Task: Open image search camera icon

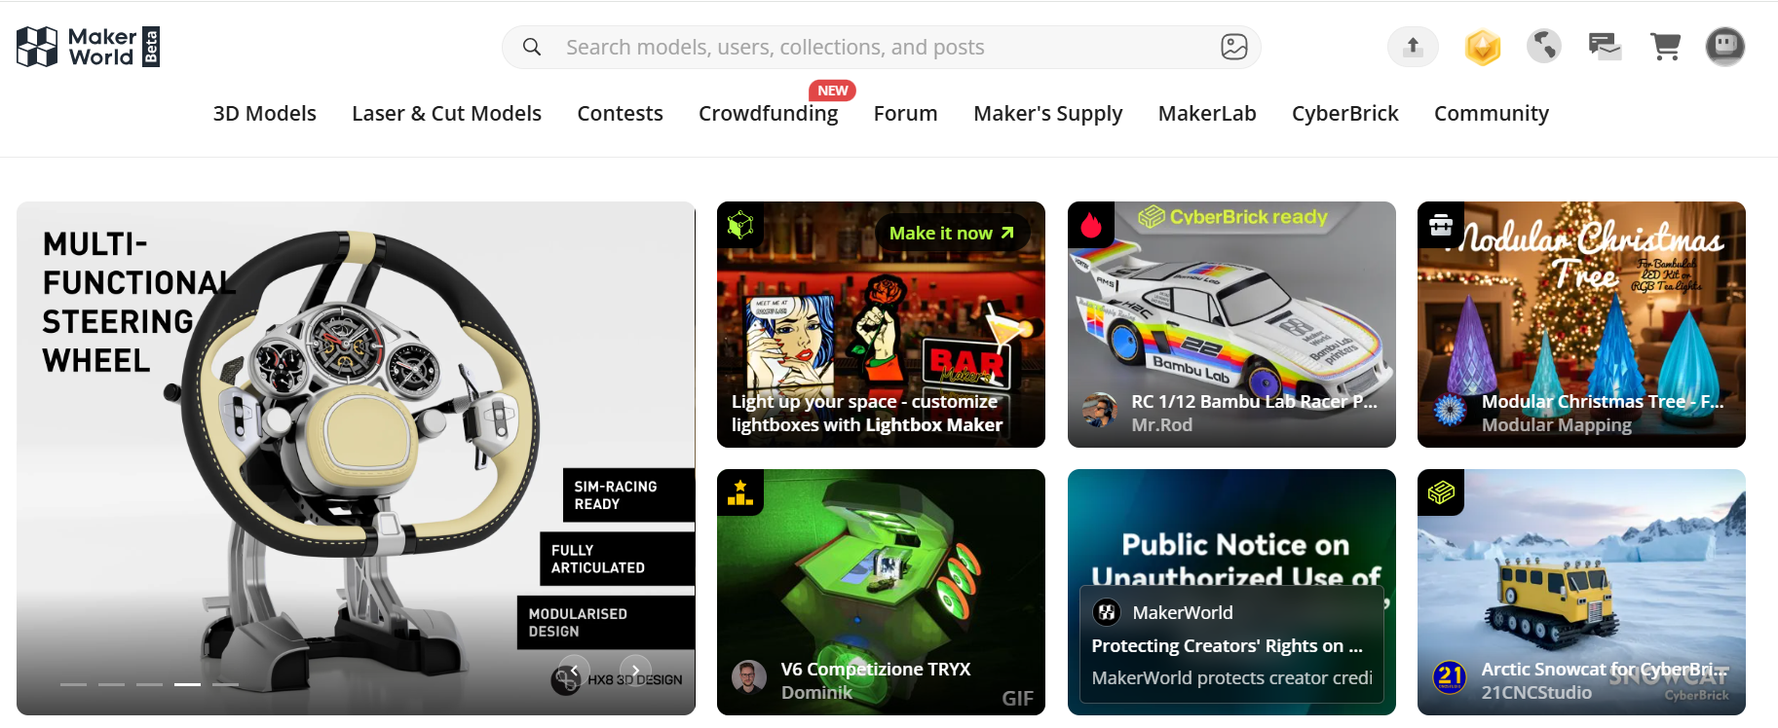Action: pyautogui.click(x=1233, y=47)
